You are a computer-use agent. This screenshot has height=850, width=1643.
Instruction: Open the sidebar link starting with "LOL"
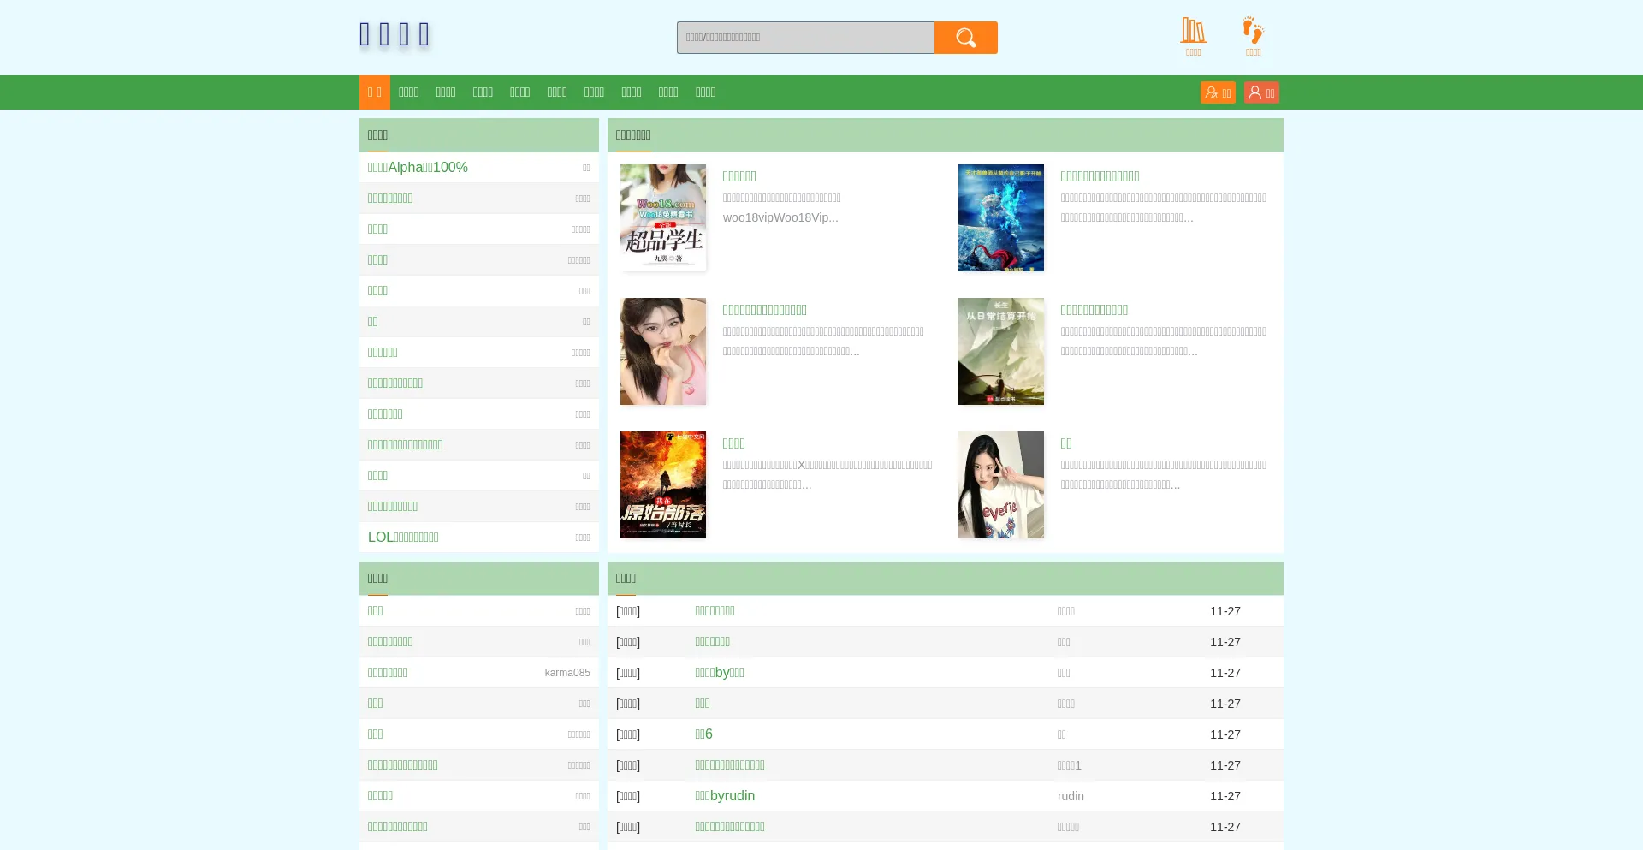[403, 538]
